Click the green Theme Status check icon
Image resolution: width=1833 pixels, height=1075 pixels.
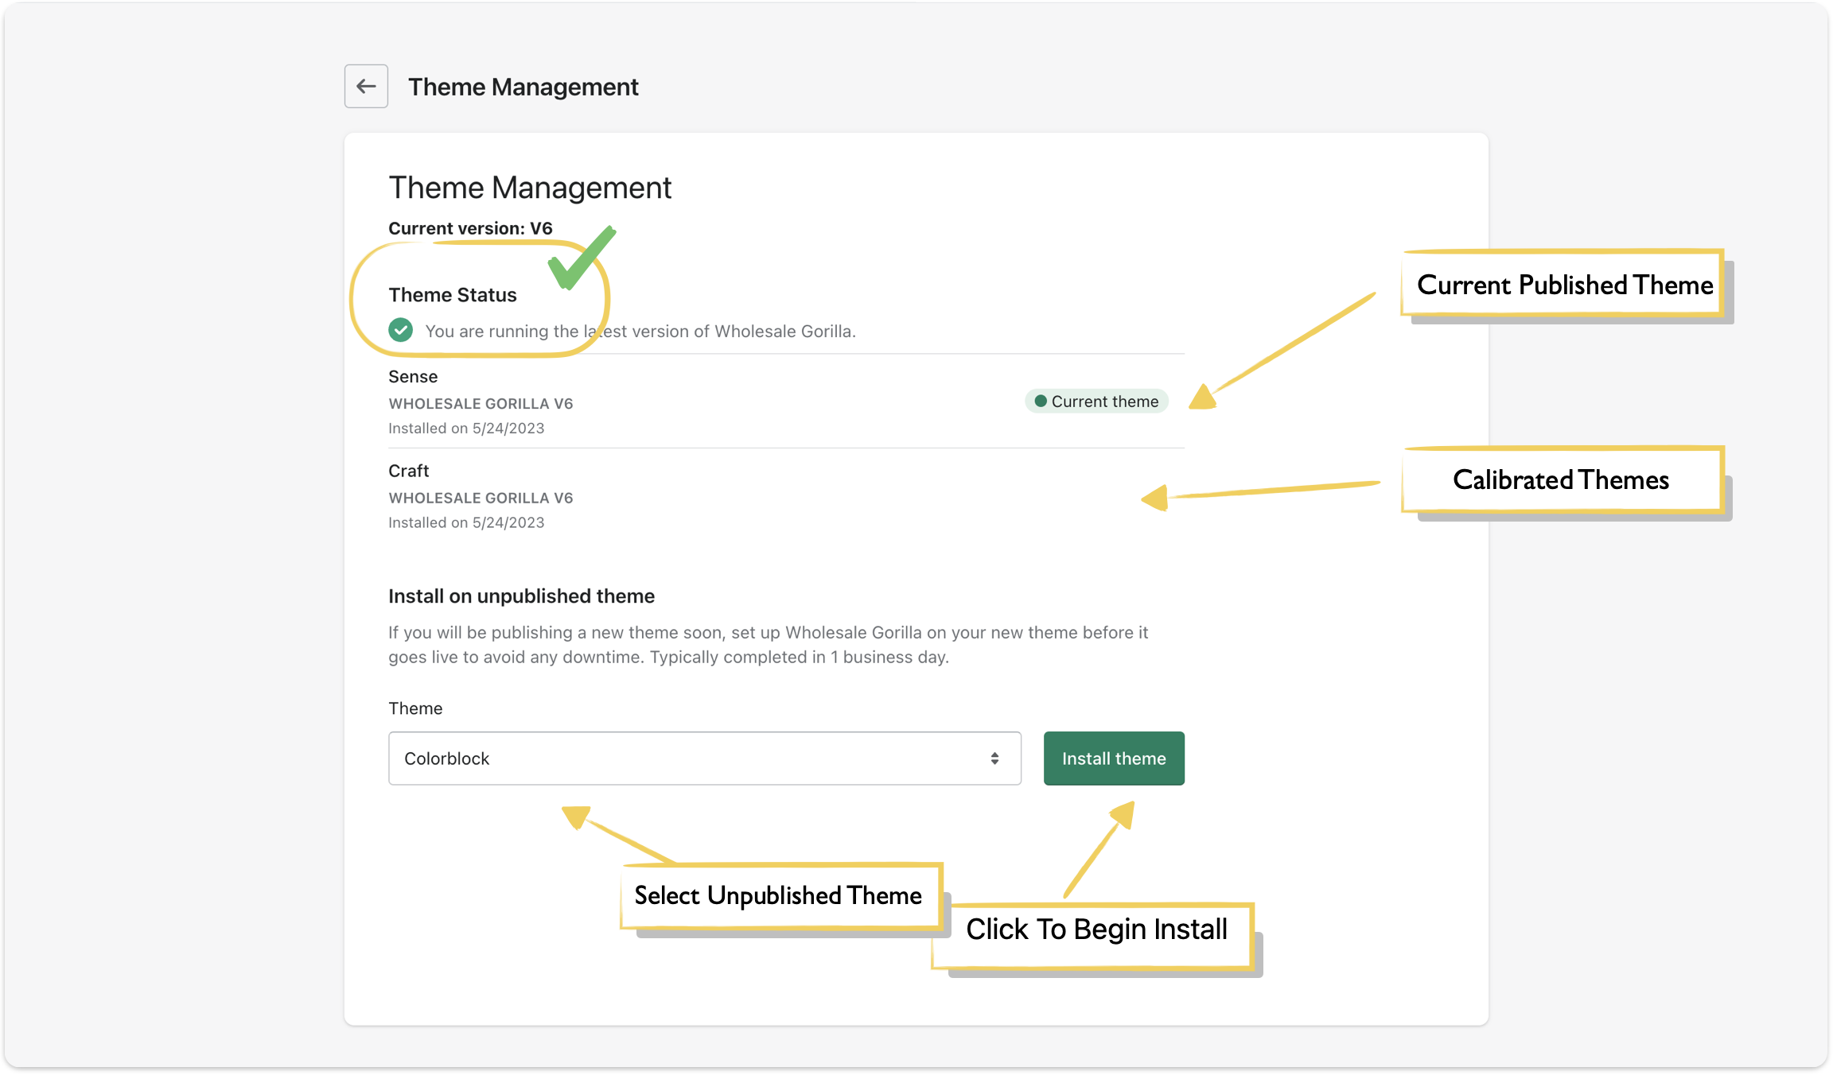(400, 330)
